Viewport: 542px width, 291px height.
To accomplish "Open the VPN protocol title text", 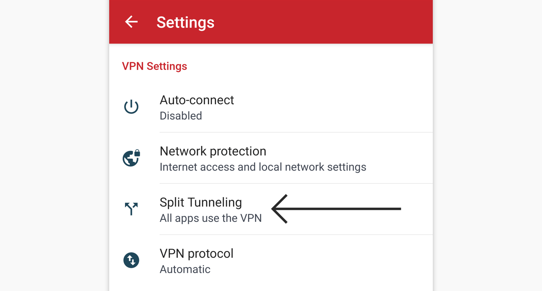I will (x=197, y=253).
